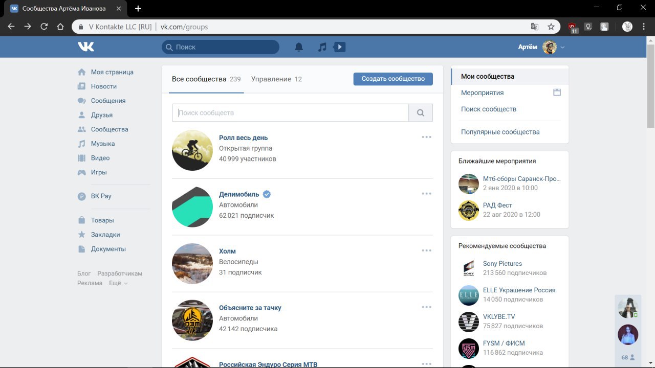
Task: Open the Делимобиль community link
Action: coord(239,194)
